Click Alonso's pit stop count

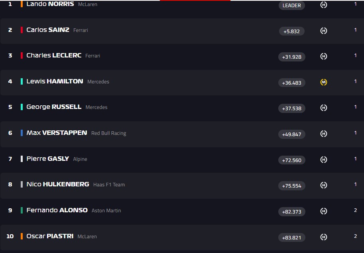355,210
